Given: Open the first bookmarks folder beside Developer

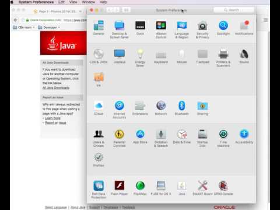Looking at the screenshot, I should (24, 27).
